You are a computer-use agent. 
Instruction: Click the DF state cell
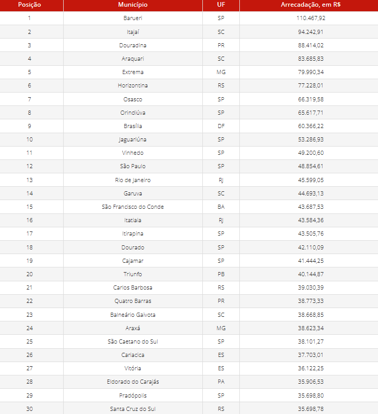(x=221, y=126)
